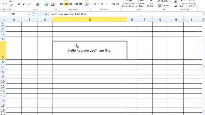Select column H header
205x115 pixels.
point(176,19)
